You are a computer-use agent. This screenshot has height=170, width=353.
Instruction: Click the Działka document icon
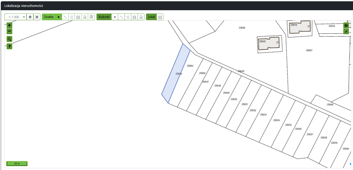point(85,17)
